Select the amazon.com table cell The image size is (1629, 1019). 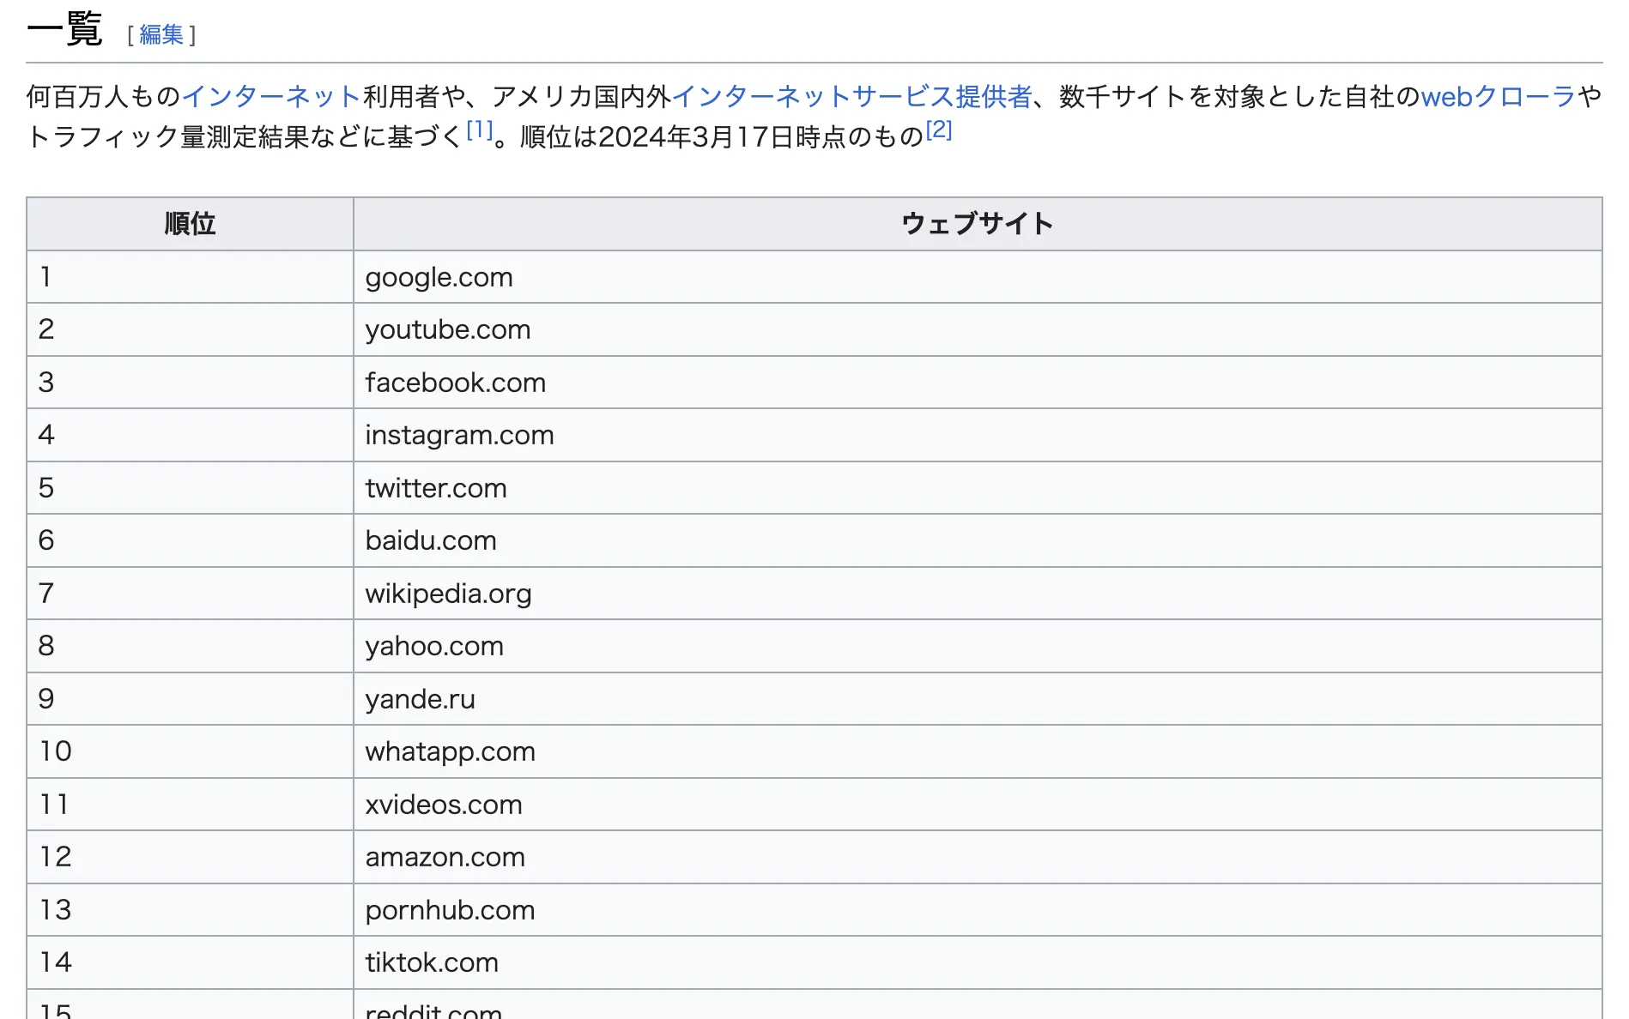(445, 857)
